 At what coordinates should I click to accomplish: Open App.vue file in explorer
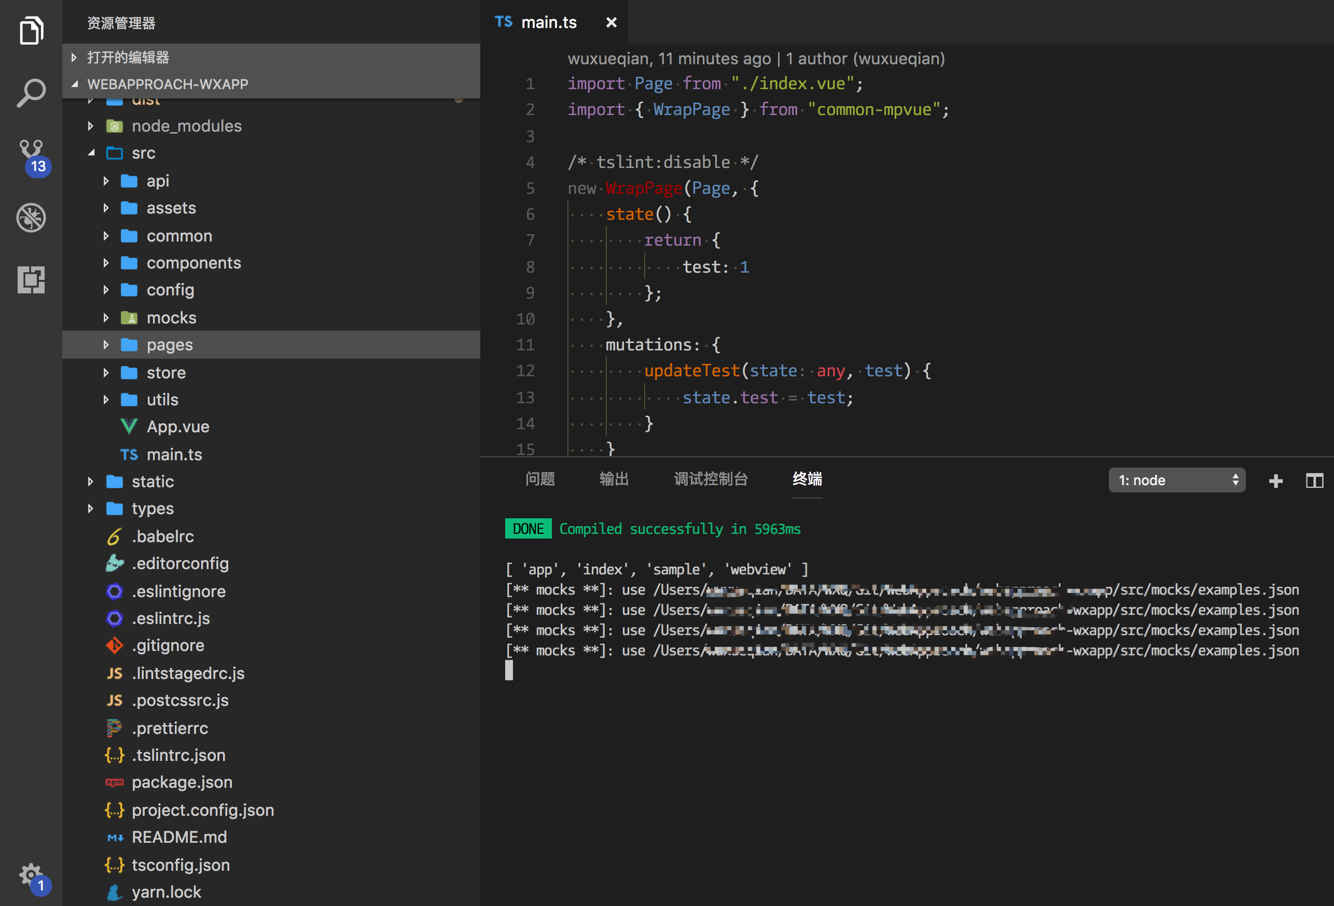click(177, 427)
